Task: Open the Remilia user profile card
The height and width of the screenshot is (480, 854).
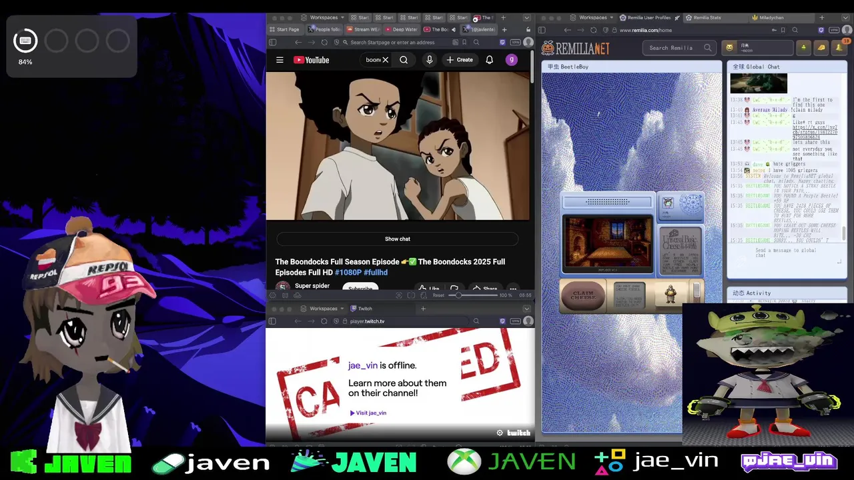Action: pyautogui.click(x=758, y=47)
